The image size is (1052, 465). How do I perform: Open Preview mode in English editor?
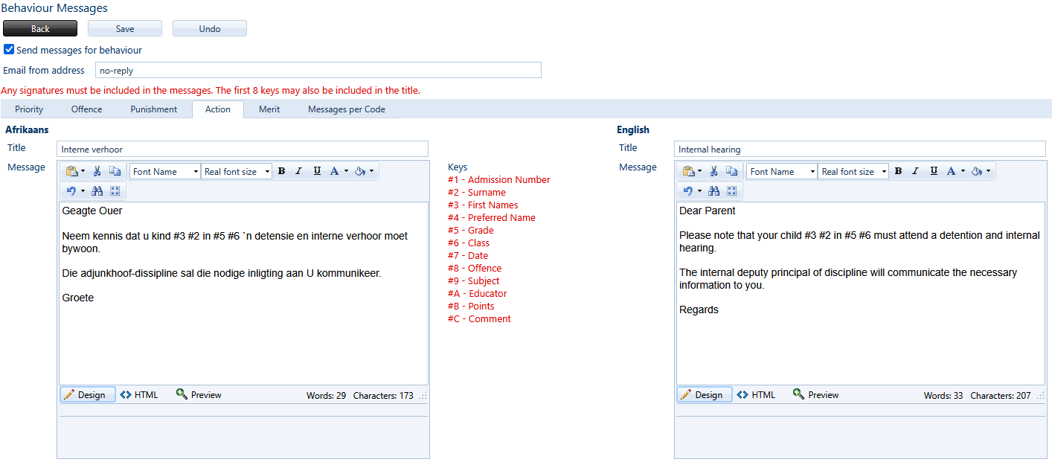point(816,395)
